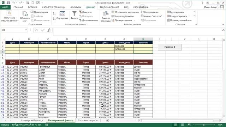This screenshot has height=127, width=226.
Task: Expand the Группировать dropdown arrow
Action: coord(186,12)
